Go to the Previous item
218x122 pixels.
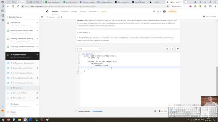pyautogui.click(x=50, y=17)
